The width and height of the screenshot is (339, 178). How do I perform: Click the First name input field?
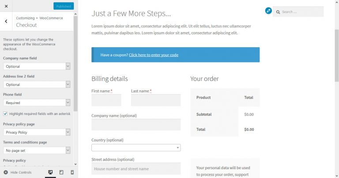point(106,100)
